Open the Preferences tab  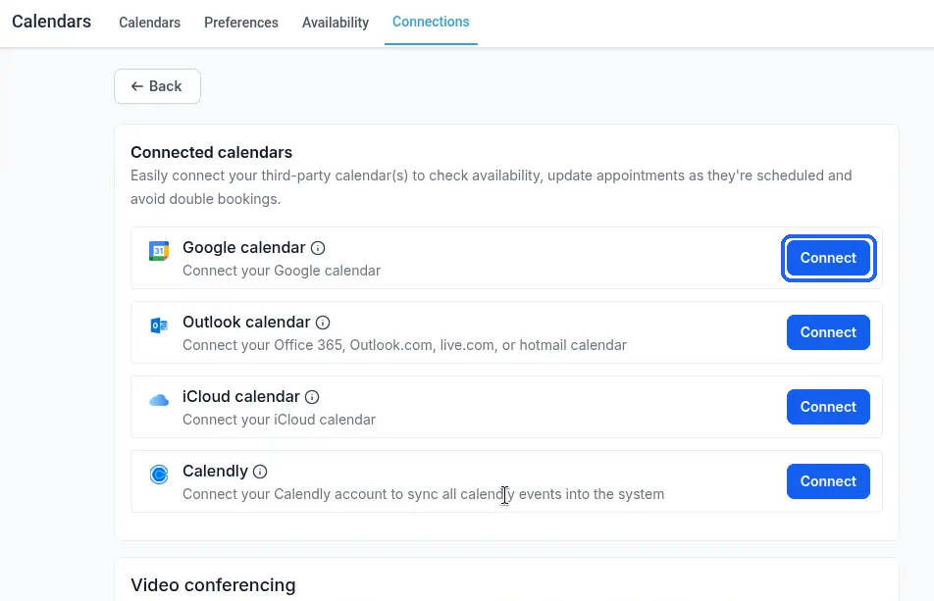click(241, 23)
